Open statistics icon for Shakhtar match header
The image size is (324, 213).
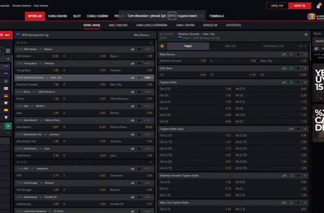(x=306, y=34)
